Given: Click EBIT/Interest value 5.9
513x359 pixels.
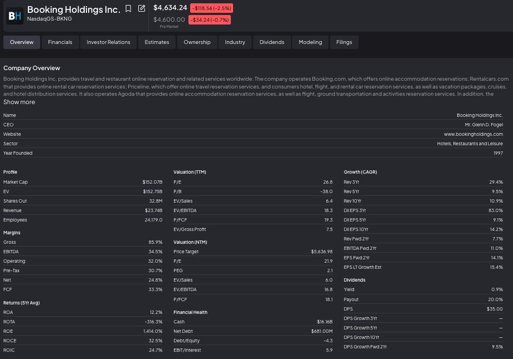Looking at the screenshot, I should [329, 350].
